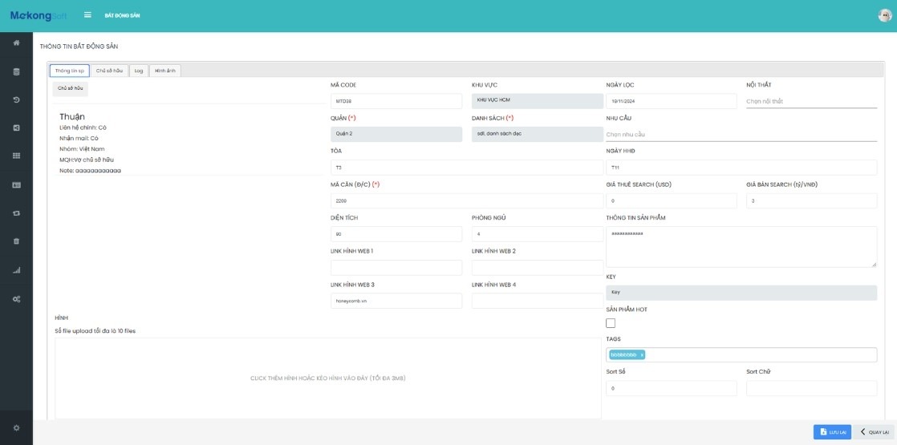
Task: Switch to the Hình ảnh tab
Action: click(x=165, y=71)
